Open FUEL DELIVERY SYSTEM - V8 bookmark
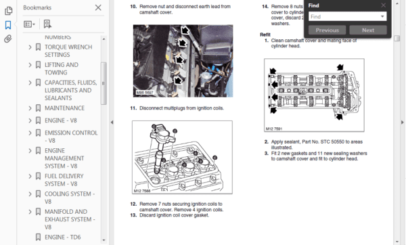Screen dimensions: 406x245 tap(64, 180)
